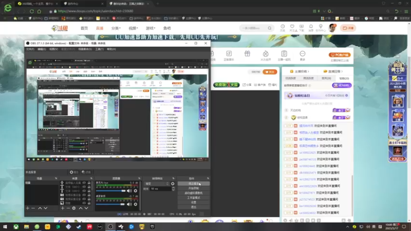Screen dimensions: 411x231
Task: Click the user avatar in Douyu header
Action: click(332, 28)
